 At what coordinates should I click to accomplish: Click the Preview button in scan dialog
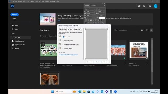(x=89, y=62)
